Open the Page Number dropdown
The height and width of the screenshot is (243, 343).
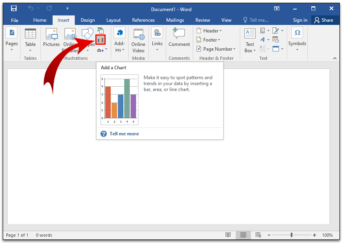click(x=216, y=49)
